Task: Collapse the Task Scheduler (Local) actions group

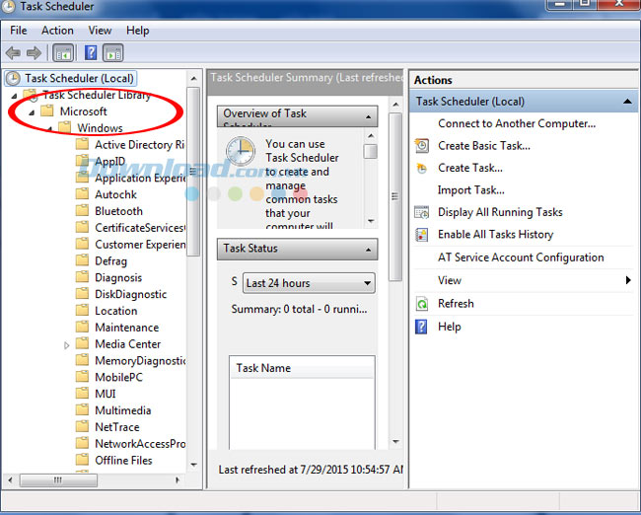Action: tap(627, 101)
